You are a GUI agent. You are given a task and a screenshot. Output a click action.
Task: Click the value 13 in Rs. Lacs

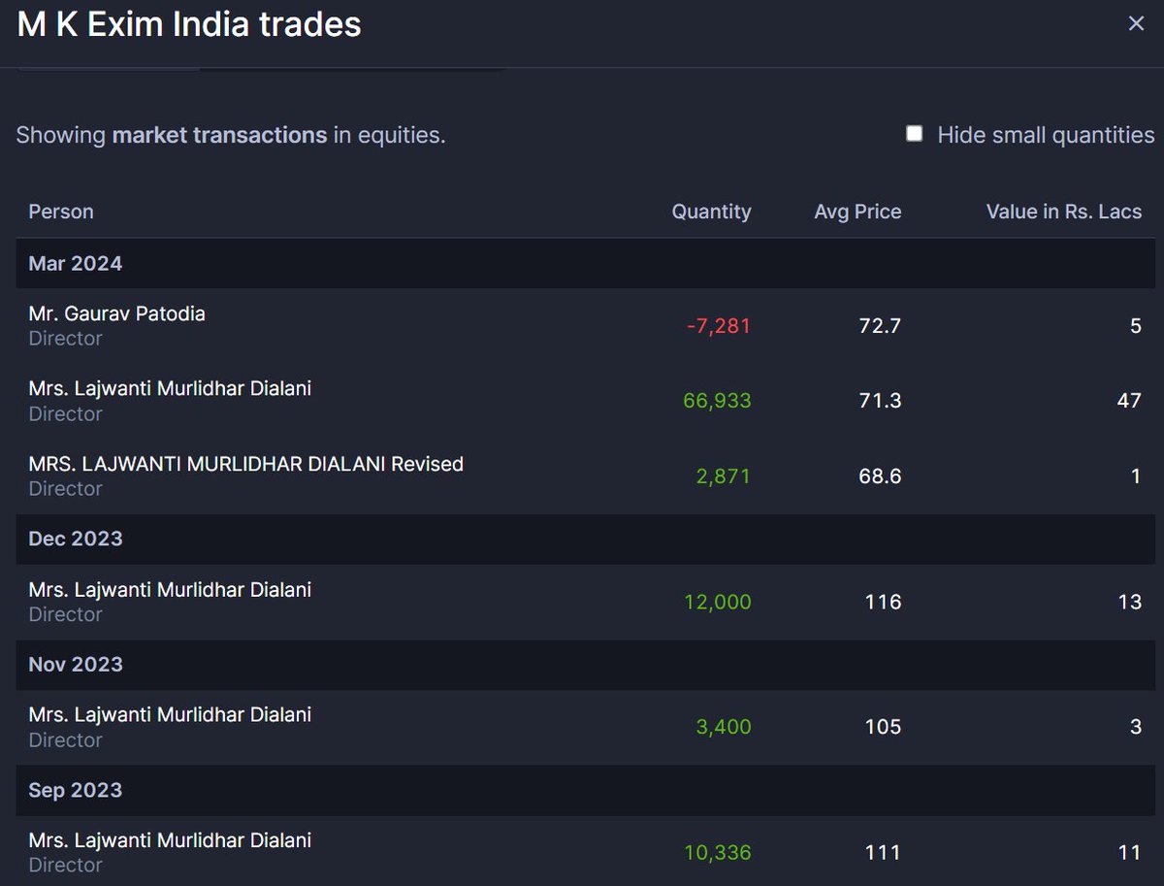[x=1130, y=602]
